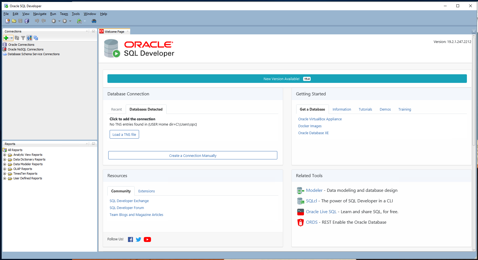Expand the Analytic View Reports node

(x=4, y=155)
